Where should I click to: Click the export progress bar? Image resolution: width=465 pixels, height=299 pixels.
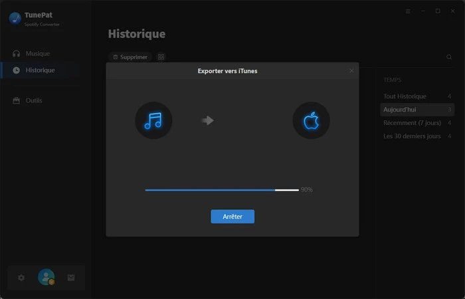coord(221,190)
